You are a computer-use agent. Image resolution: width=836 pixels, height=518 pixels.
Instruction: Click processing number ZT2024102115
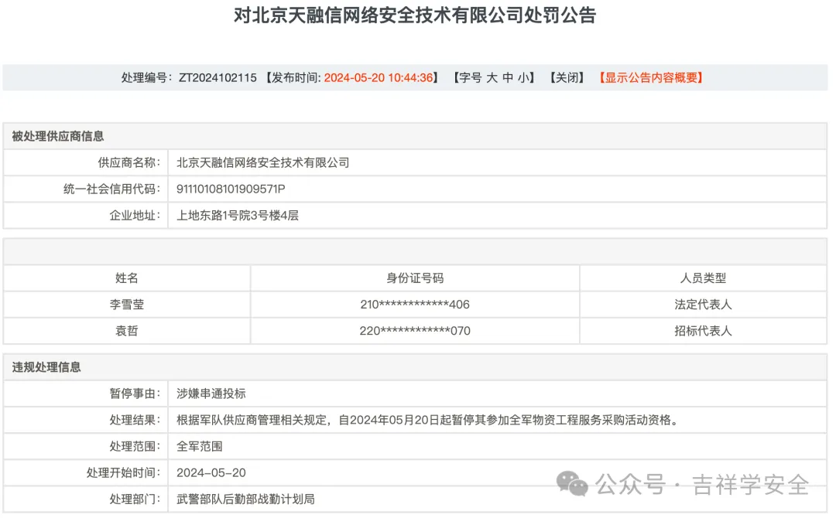click(x=218, y=78)
